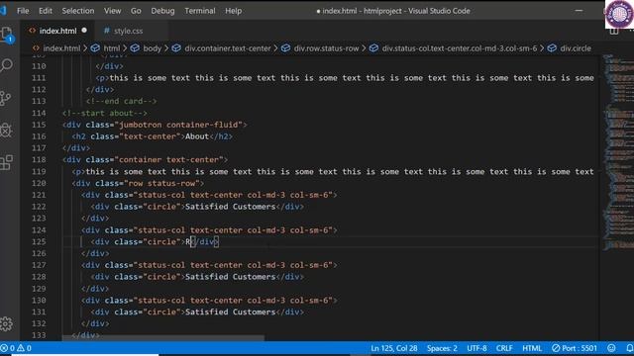Switch to the style.css tab
The height and width of the screenshot is (356, 634).
tap(128, 31)
